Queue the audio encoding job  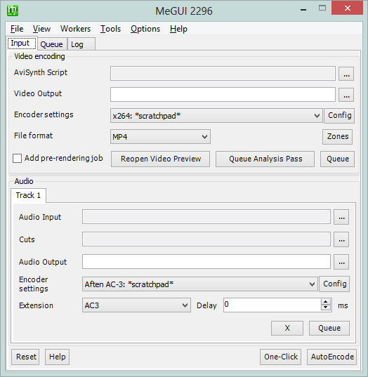329,328
